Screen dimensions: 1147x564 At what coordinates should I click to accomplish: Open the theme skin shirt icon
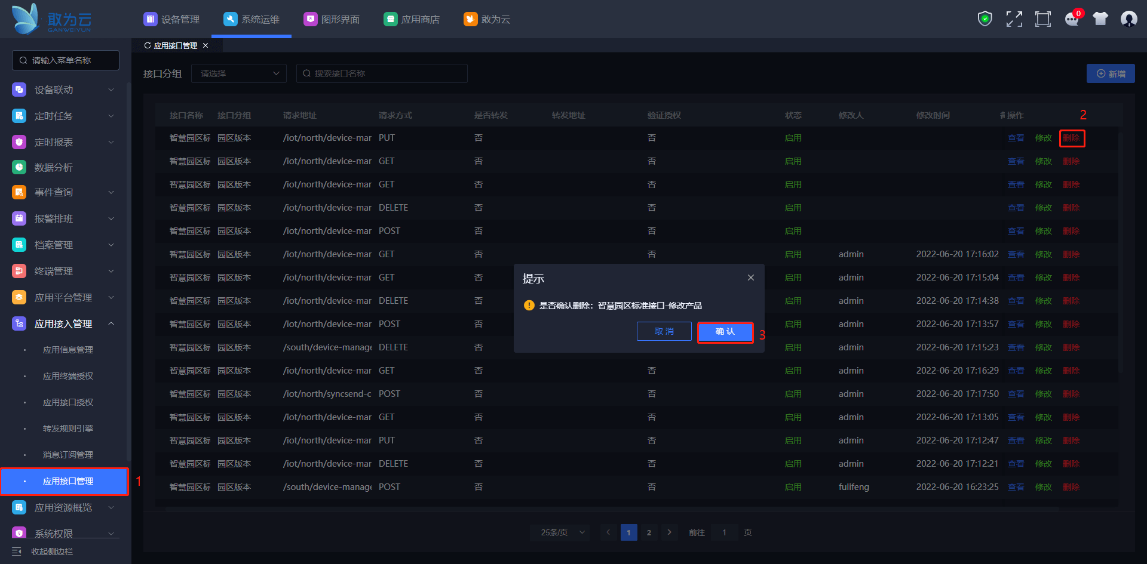[x=1100, y=19]
